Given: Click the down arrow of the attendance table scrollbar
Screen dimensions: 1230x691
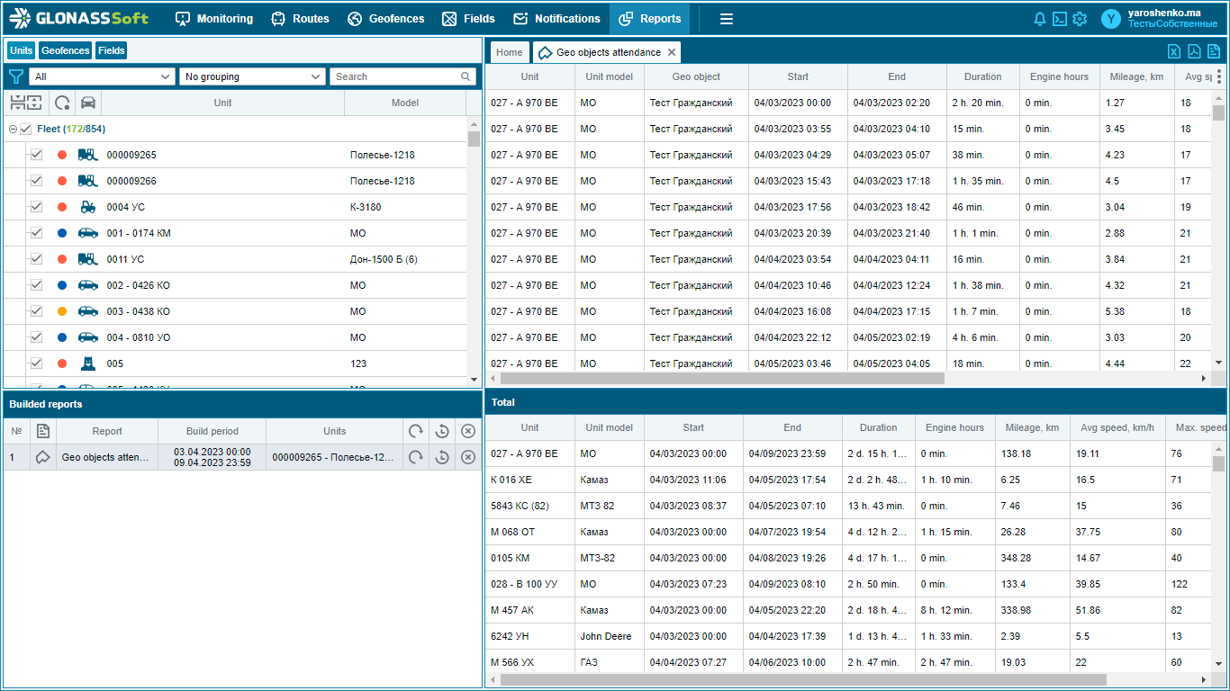Looking at the screenshot, I should click(1219, 363).
